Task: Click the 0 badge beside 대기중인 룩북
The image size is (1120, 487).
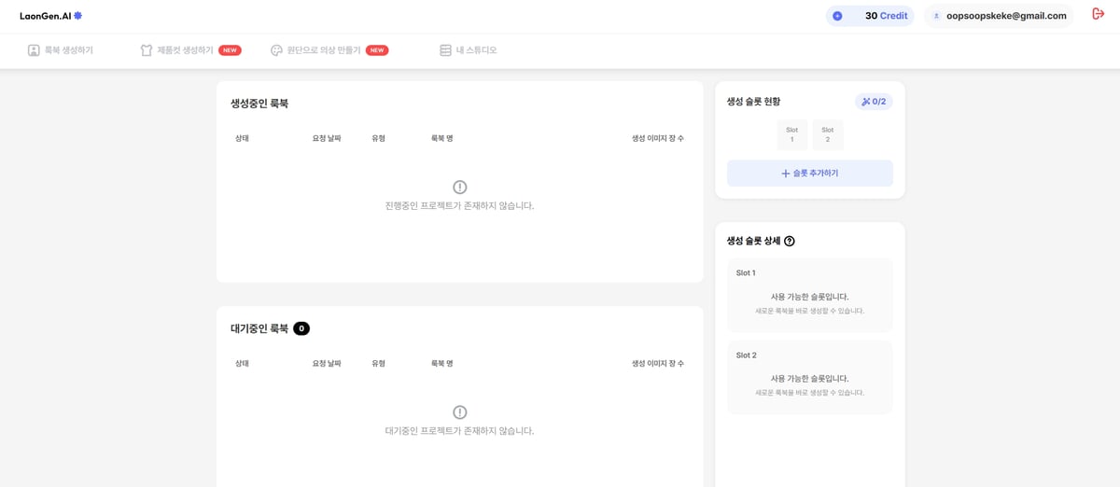Action: (301, 328)
